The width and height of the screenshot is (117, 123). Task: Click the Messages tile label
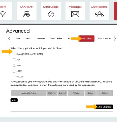(75, 7)
